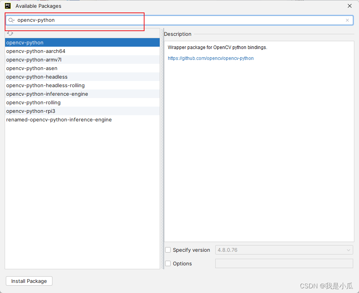359x293 pixels.
Task: Enable the Options checkbox
Action: pos(167,263)
